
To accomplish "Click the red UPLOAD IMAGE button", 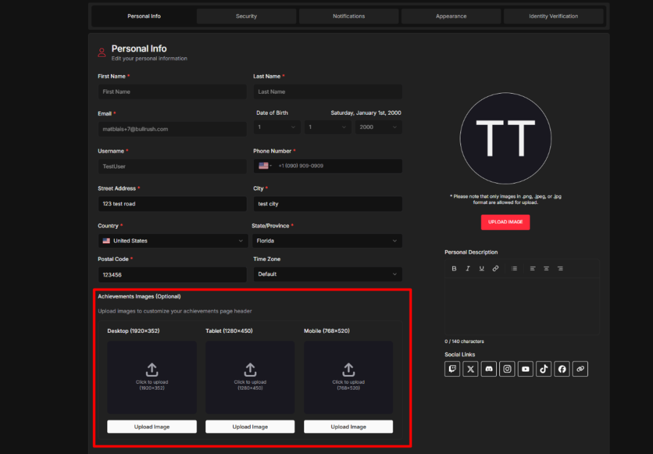I will point(506,222).
